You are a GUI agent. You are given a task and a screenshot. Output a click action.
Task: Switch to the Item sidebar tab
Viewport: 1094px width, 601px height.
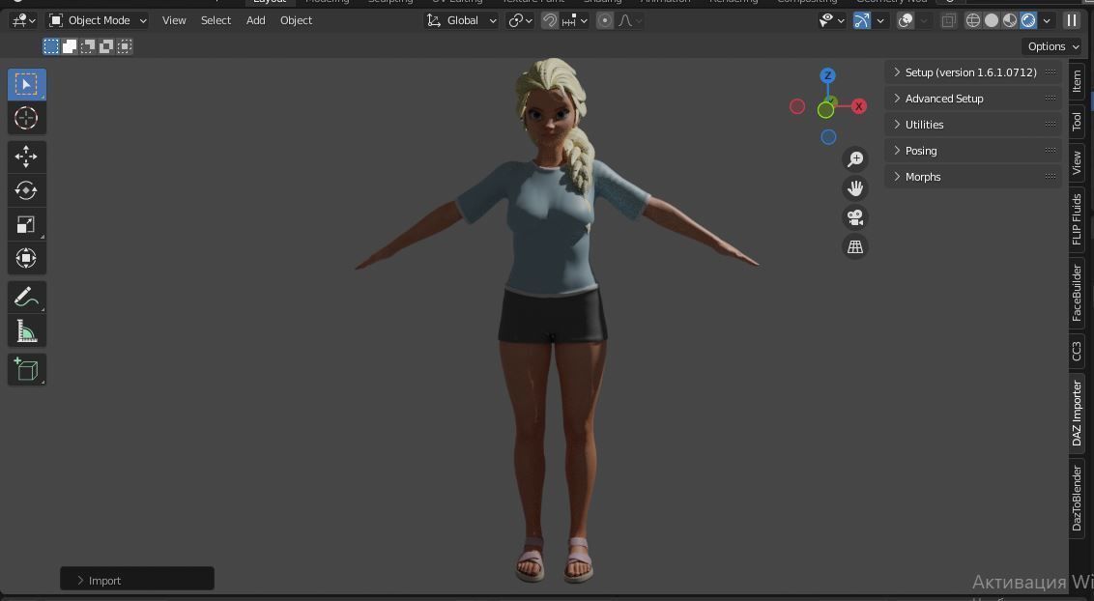tap(1077, 81)
